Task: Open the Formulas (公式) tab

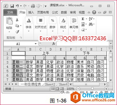Action: (x=55, y=12)
